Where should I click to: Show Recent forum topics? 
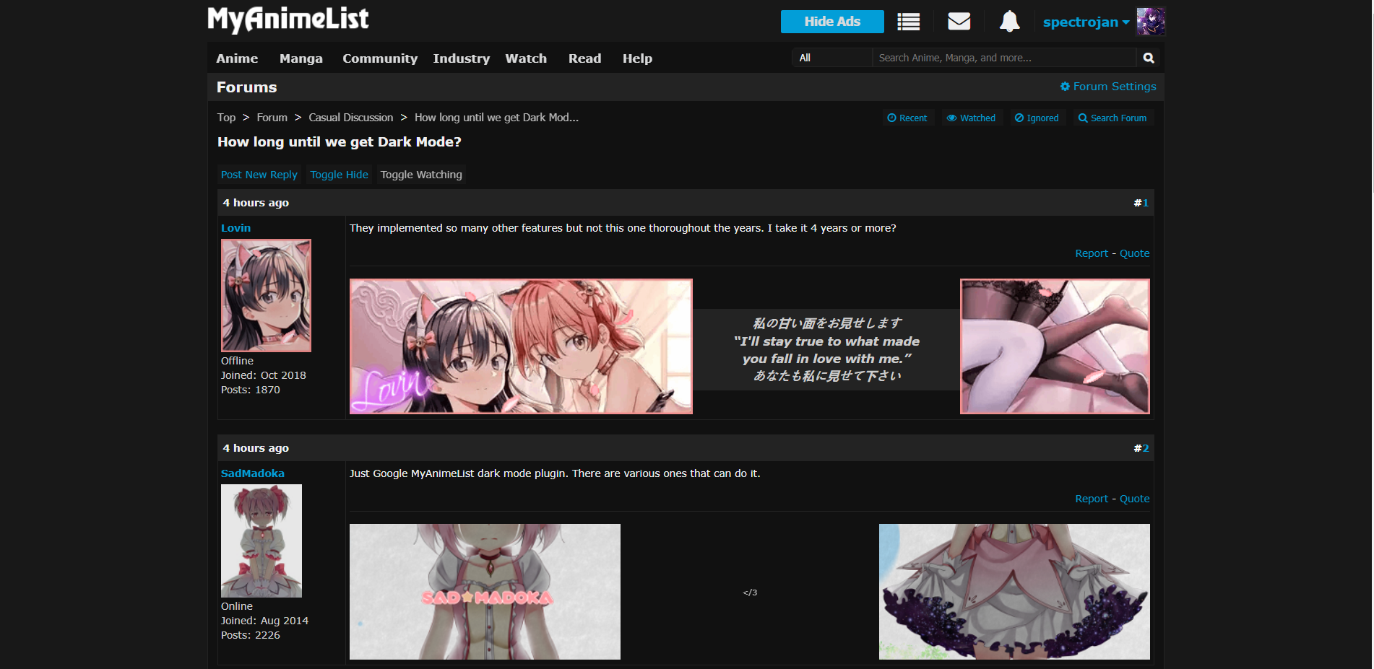(x=907, y=118)
